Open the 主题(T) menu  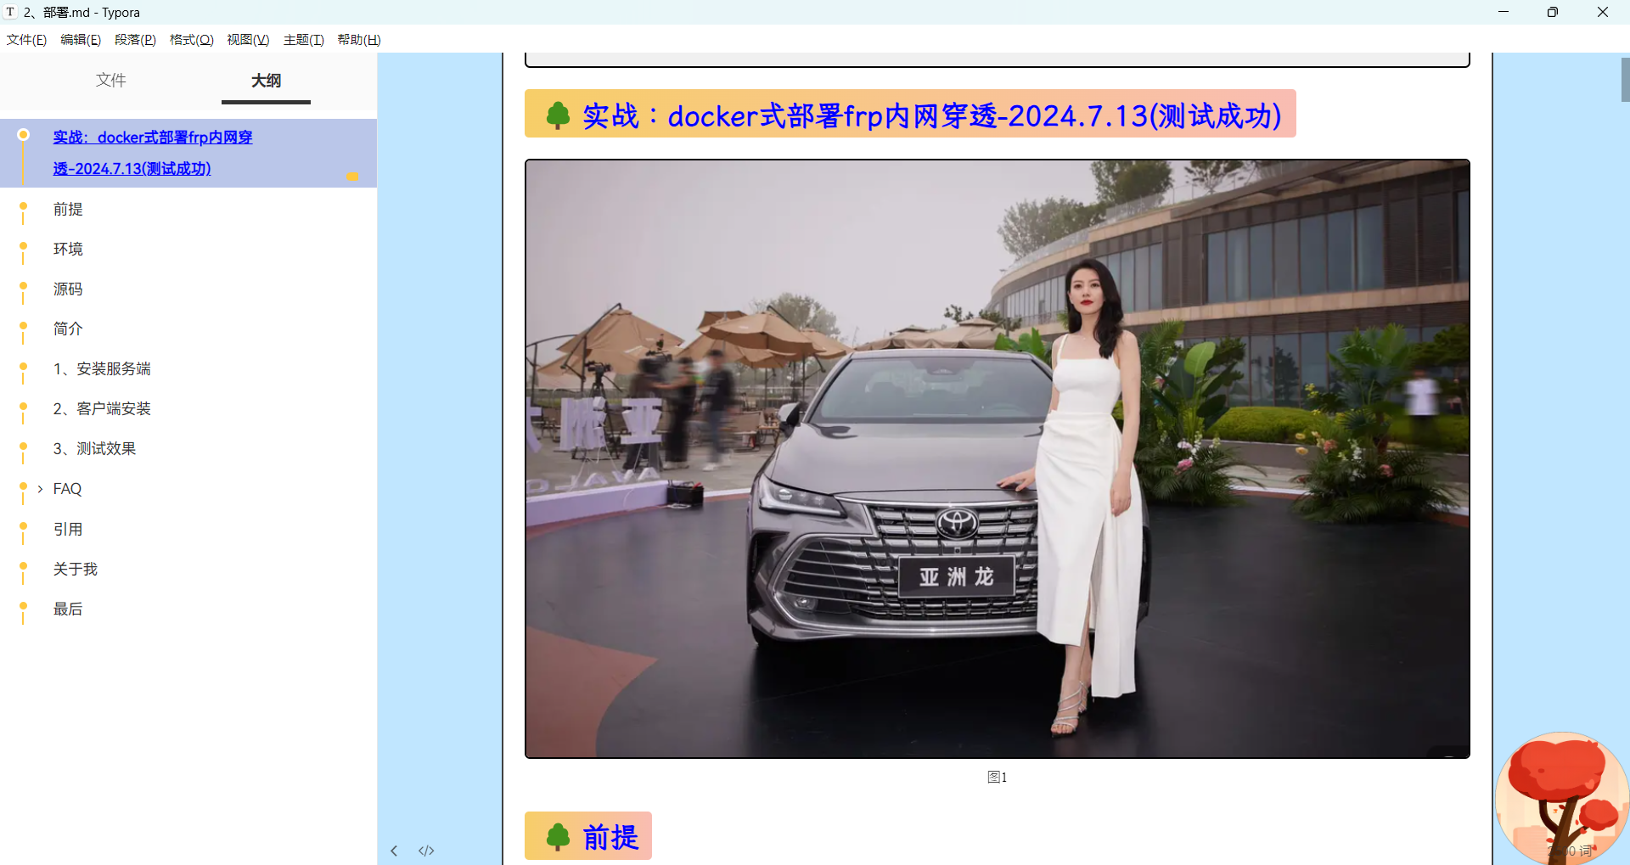click(x=303, y=40)
